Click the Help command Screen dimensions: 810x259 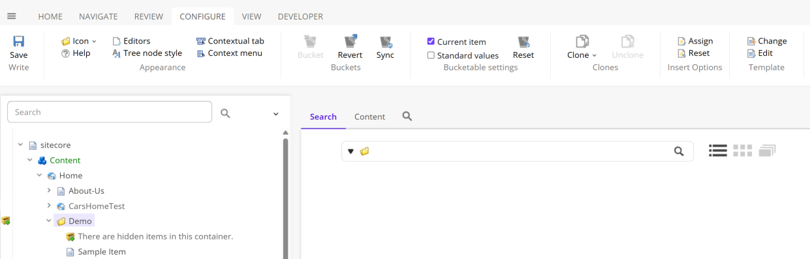[76, 53]
